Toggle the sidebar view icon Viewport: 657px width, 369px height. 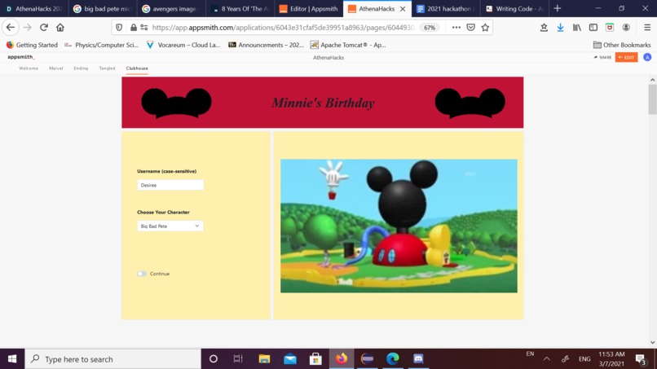pos(593,27)
